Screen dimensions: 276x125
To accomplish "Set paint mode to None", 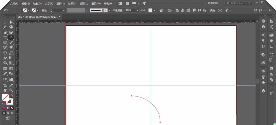I will [12, 108].
